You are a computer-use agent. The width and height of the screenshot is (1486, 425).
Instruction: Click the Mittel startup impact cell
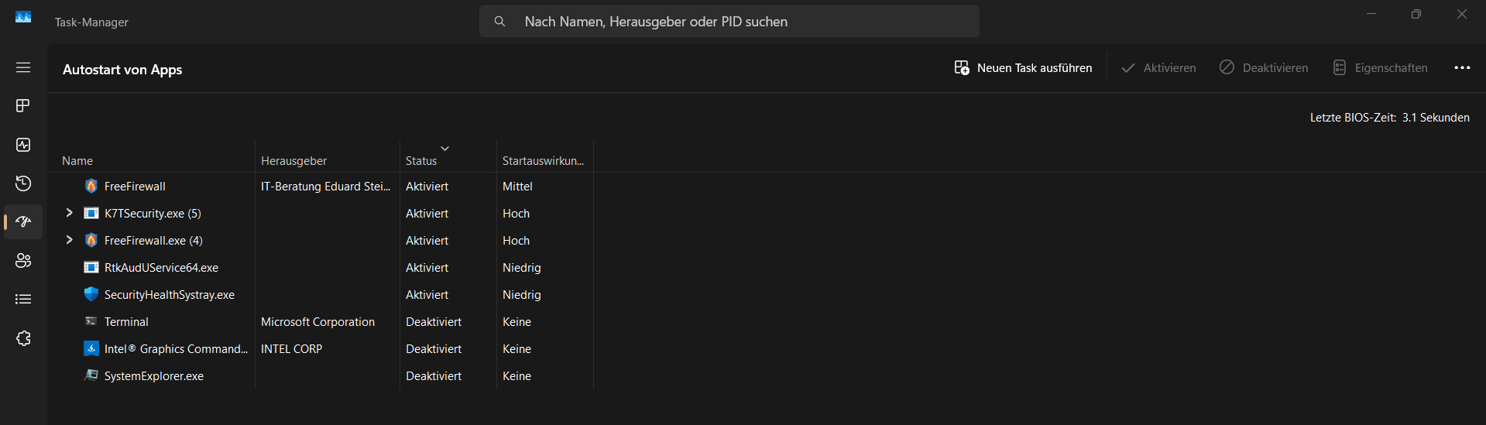click(517, 187)
